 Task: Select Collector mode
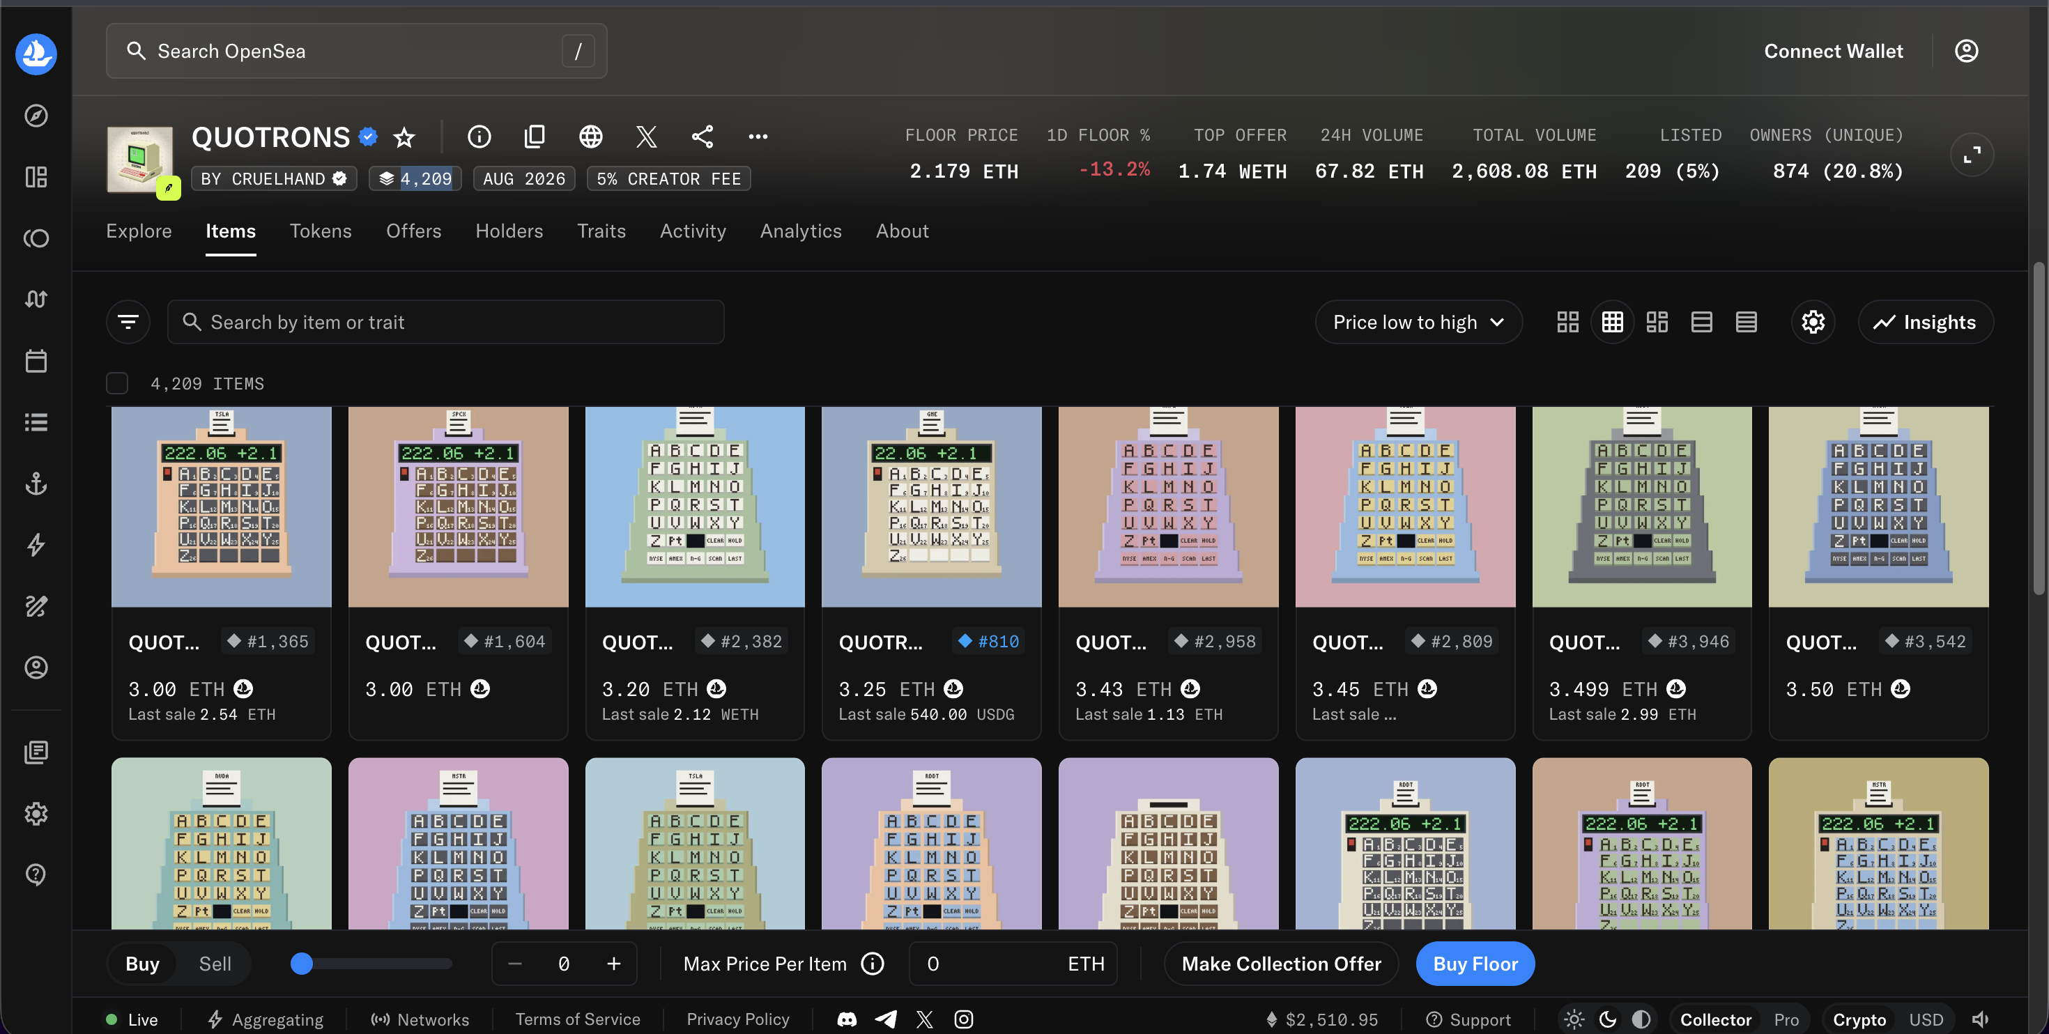pyautogui.click(x=1715, y=1019)
